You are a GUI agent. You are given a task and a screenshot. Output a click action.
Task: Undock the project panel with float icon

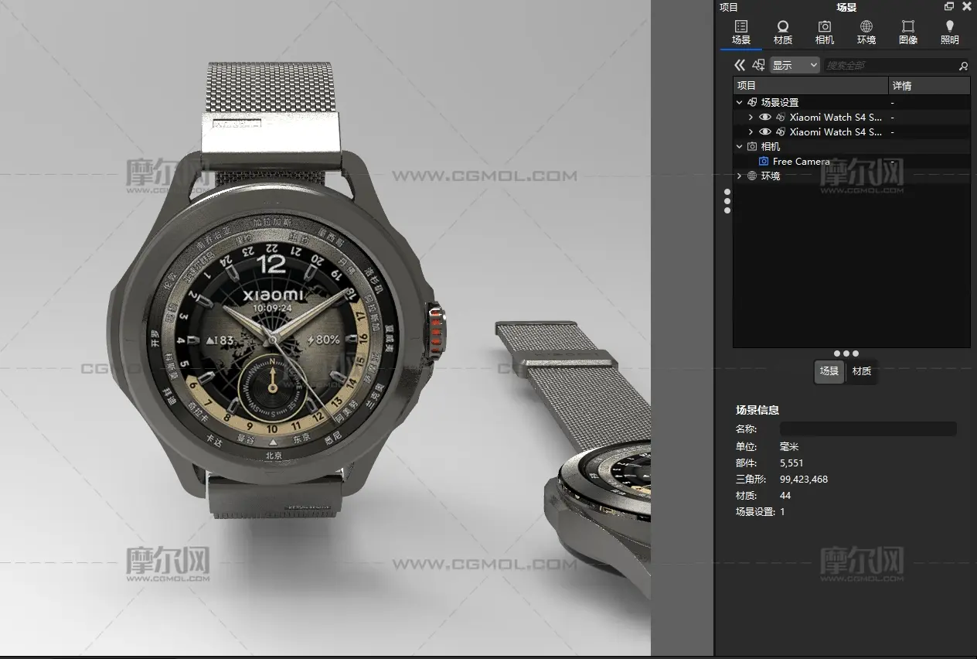tap(949, 7)
